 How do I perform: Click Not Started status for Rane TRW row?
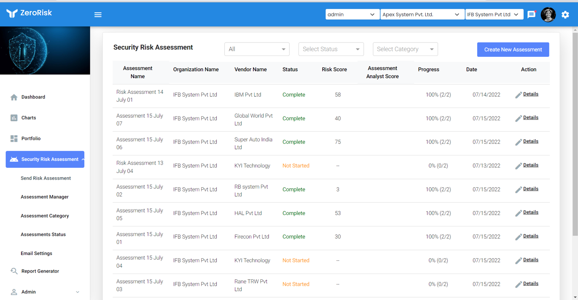(x=296, y=284)
